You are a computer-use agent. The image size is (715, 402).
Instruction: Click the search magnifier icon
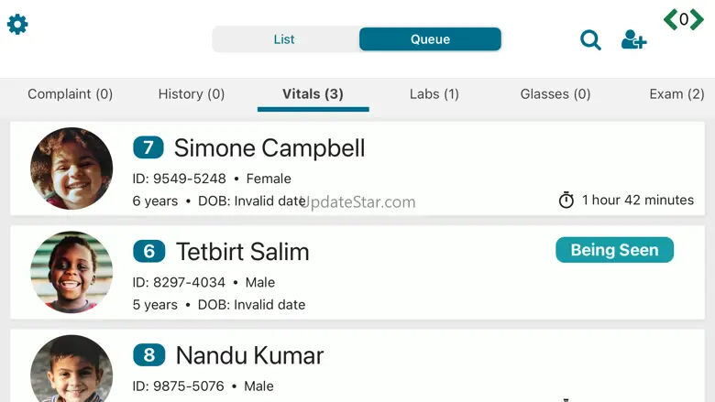coord(590,40)
